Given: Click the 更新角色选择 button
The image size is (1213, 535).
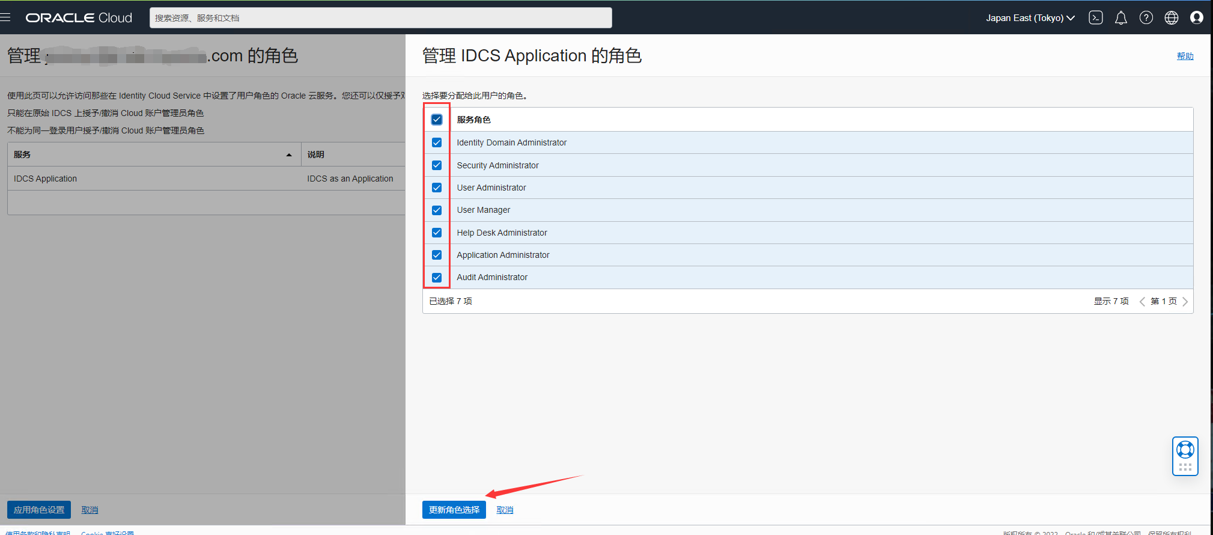Looking at the screenshot, I should [x=454, y=510].
